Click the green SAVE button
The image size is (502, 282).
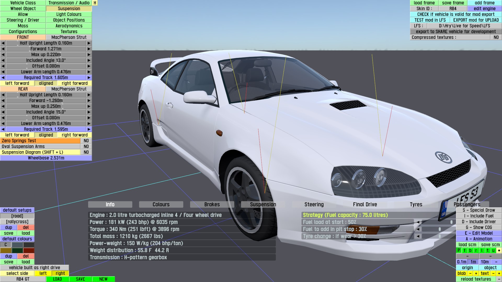point(80,279)
